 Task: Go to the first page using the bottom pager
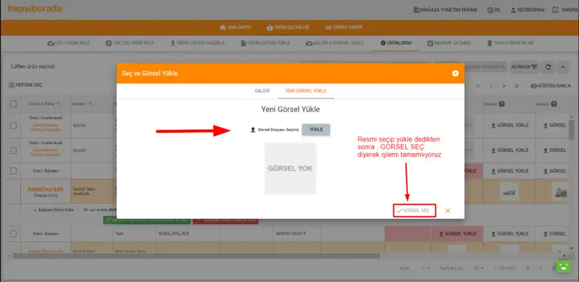[528, 268]
